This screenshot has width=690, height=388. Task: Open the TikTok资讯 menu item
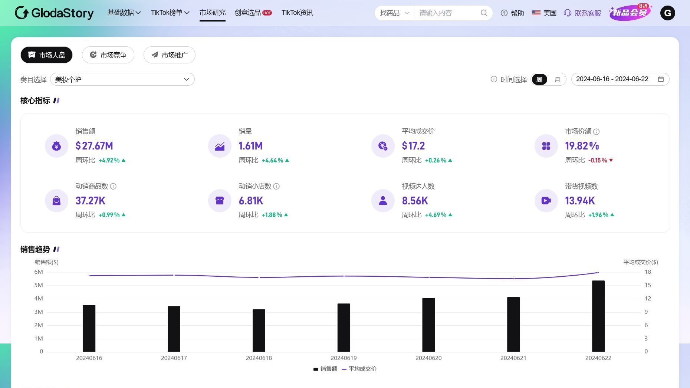point(297,12)
